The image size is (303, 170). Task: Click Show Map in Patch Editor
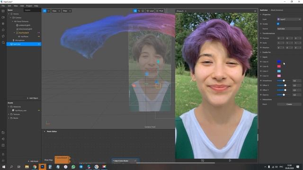(x=48, y=160)
